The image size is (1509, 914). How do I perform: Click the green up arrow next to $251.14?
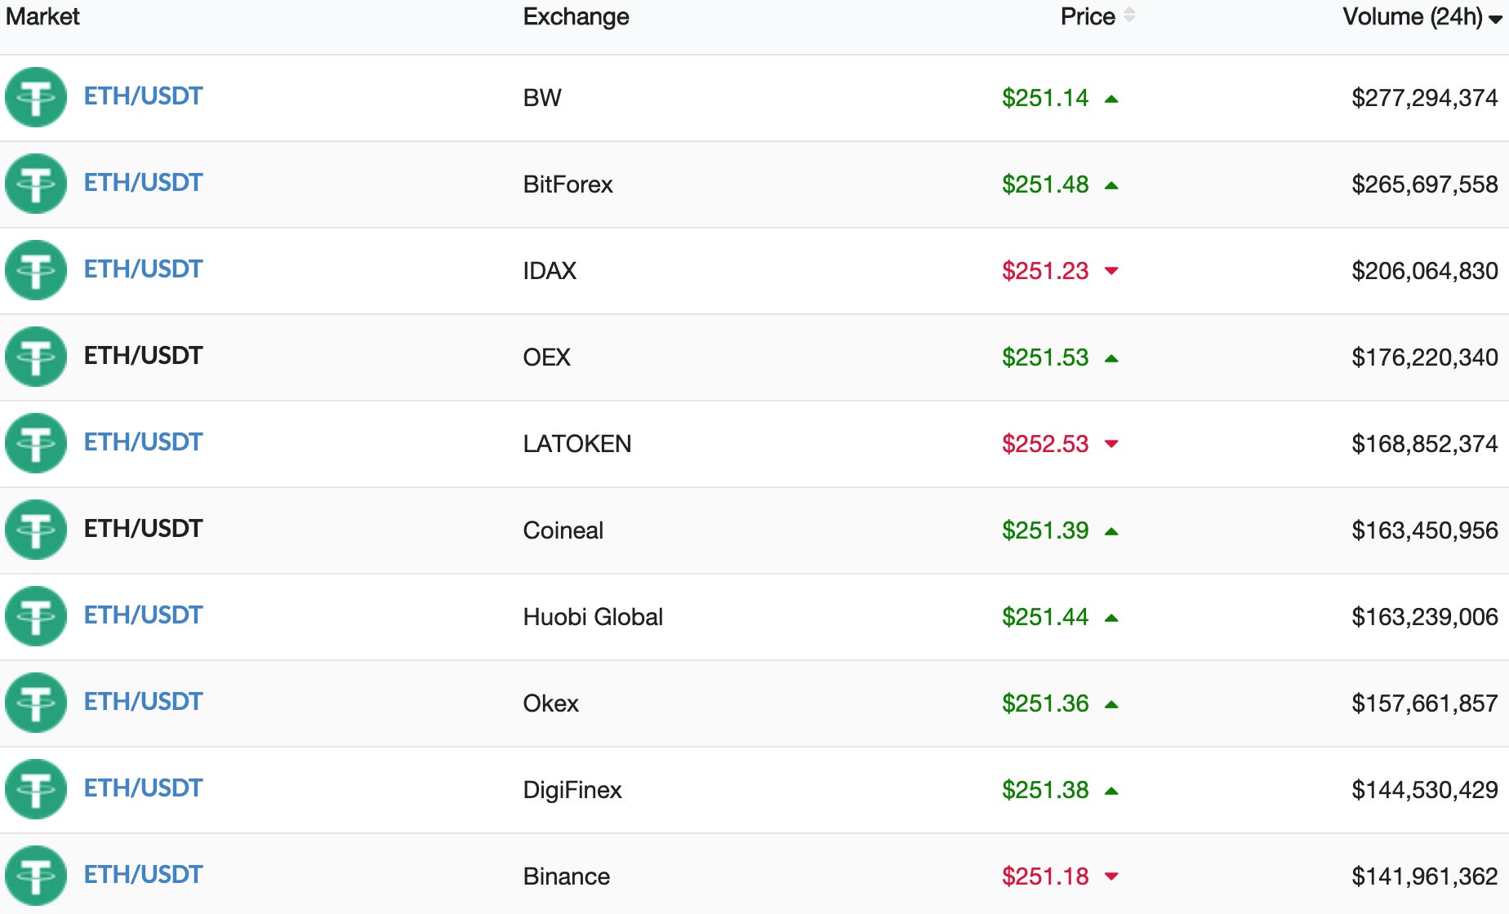tap(1111, 99)
